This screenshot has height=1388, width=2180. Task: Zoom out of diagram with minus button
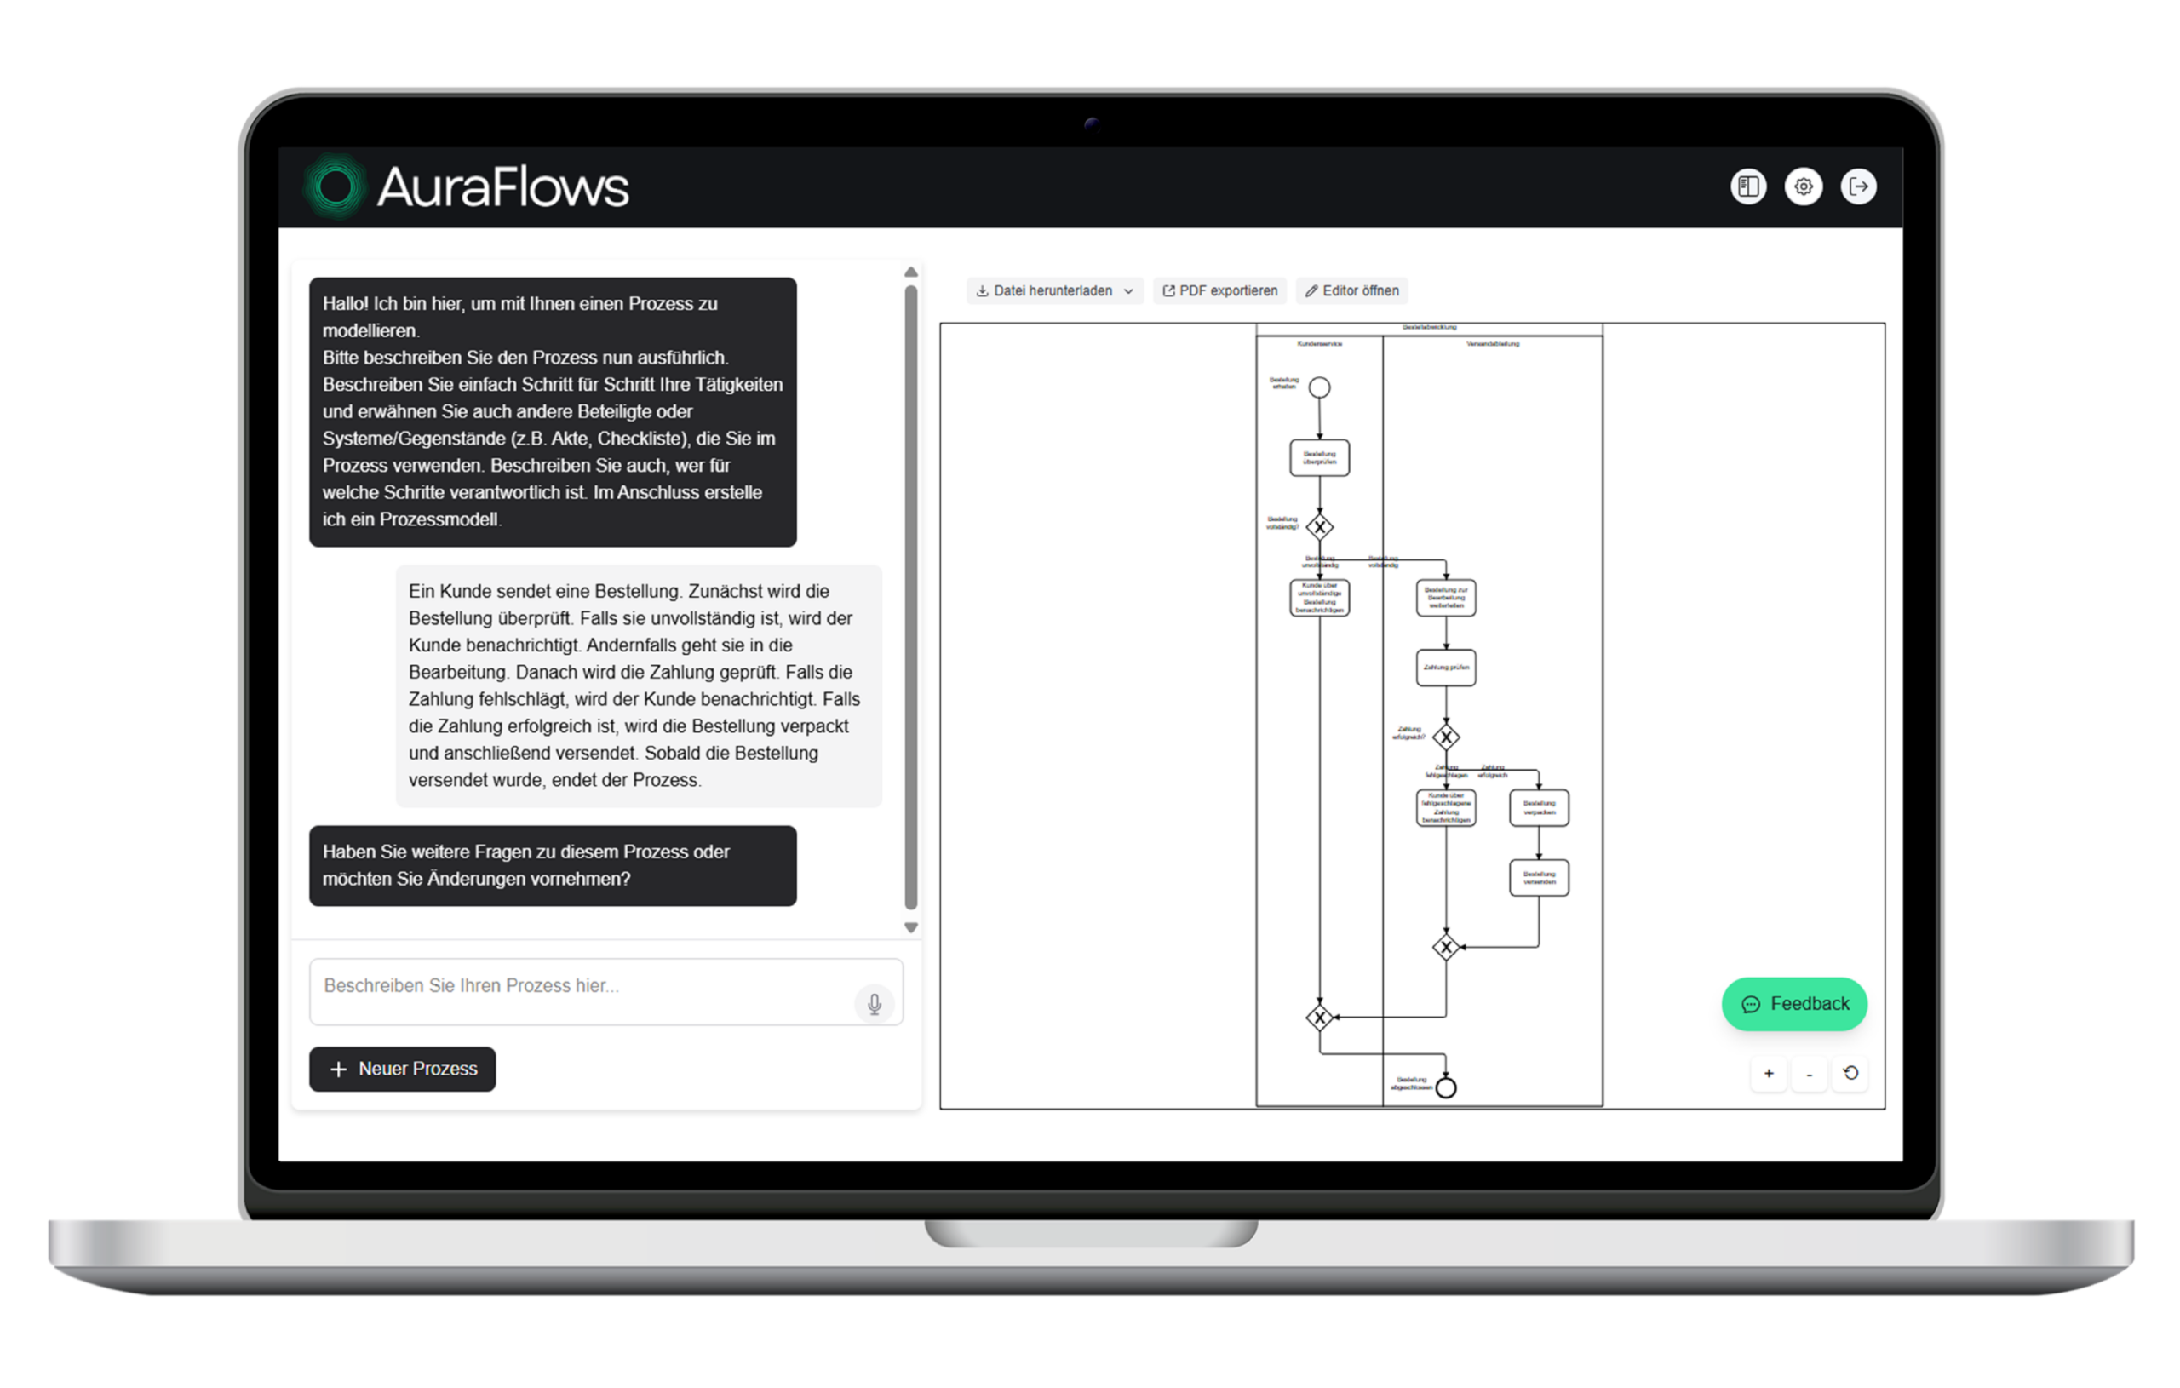point(1809,1074)
